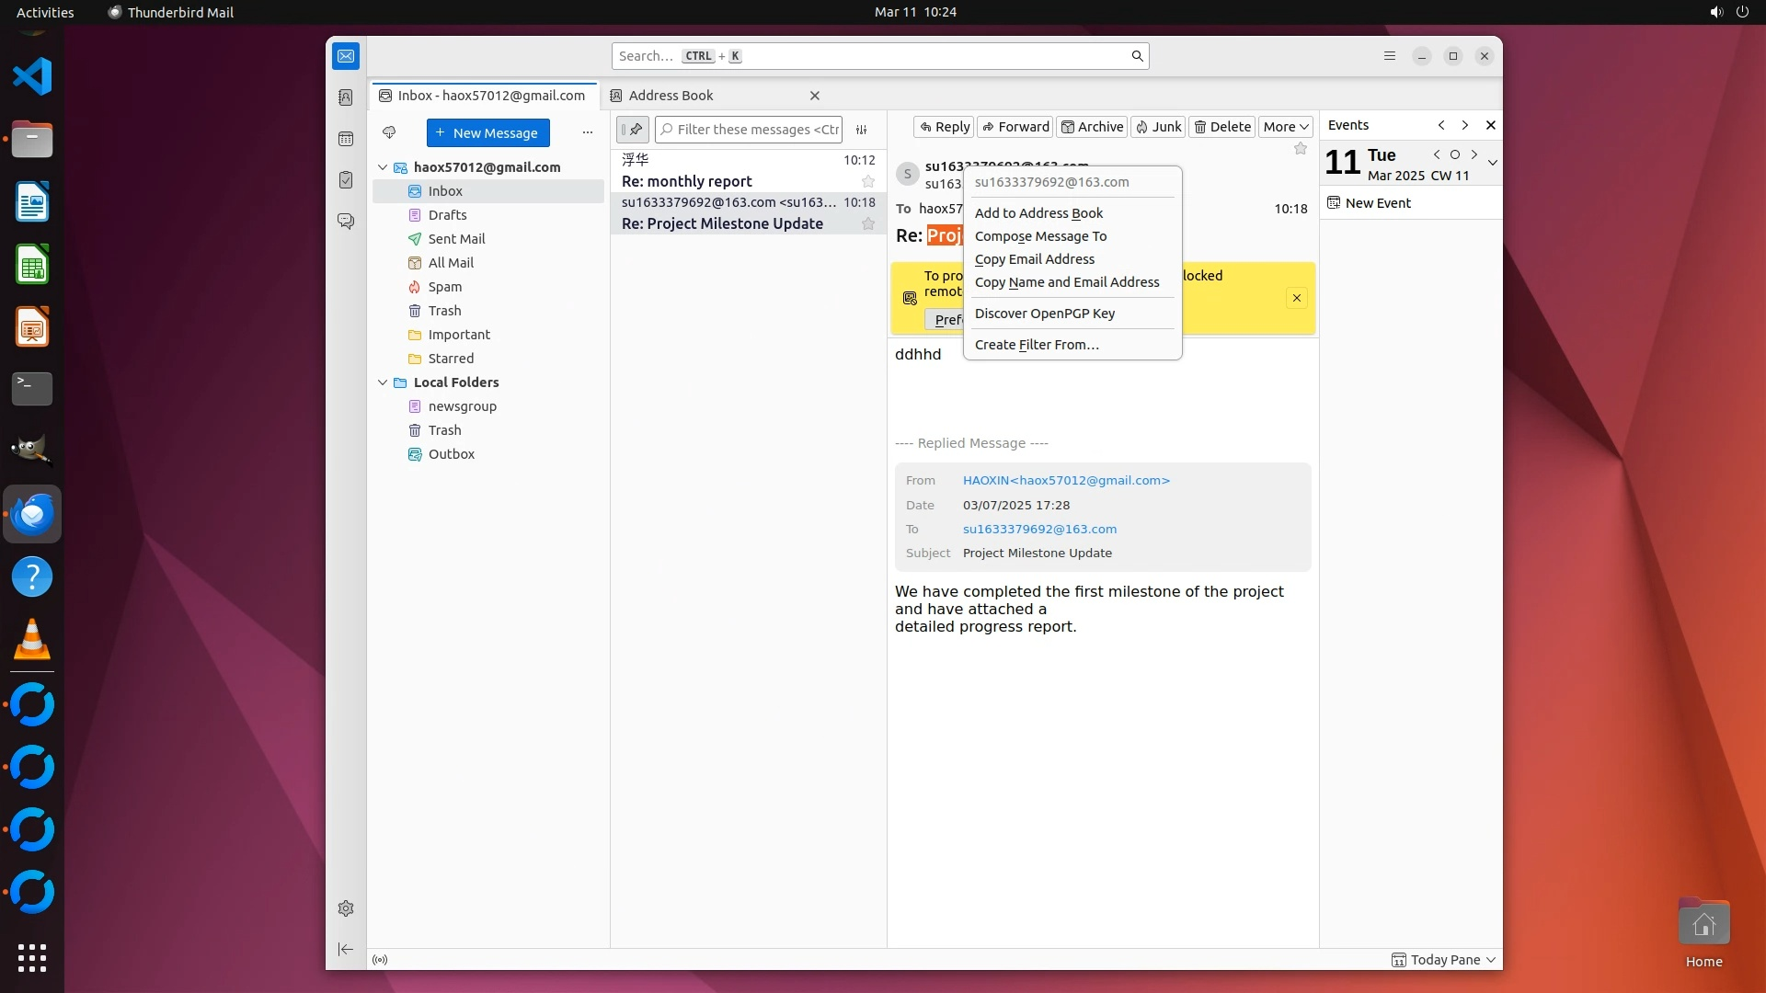
Task: Open the Address Book sidebar icon
Action: (x=346, y=97)
